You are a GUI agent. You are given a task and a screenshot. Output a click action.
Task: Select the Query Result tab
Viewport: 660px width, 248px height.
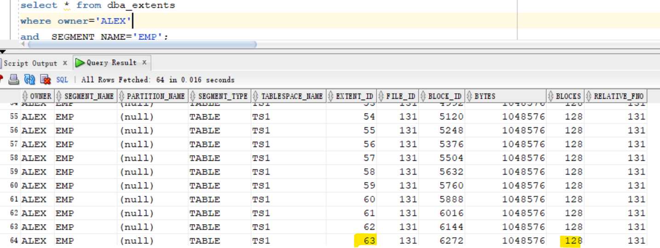[111, 62]
